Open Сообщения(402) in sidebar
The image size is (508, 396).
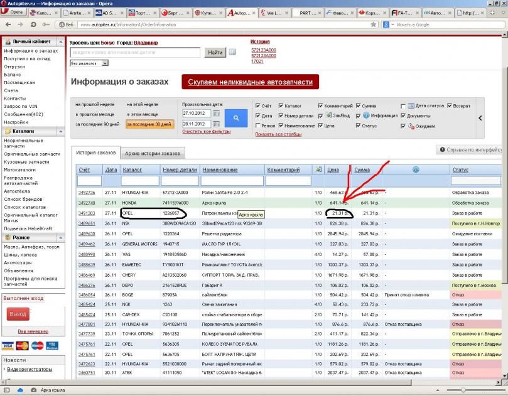tap(23, 114)
